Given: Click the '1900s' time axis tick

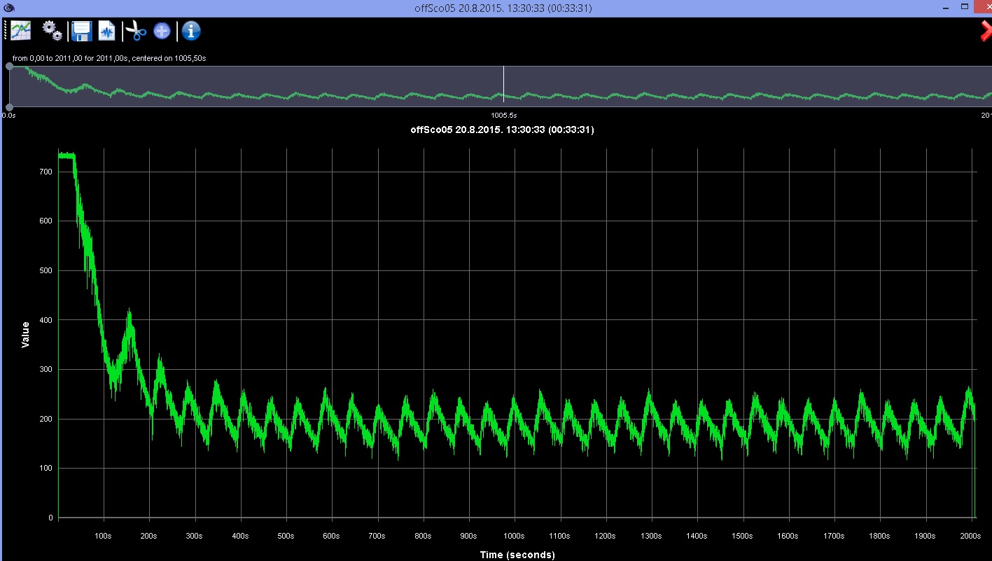Looking at the screenshot, I should click(x=925, y=536).
